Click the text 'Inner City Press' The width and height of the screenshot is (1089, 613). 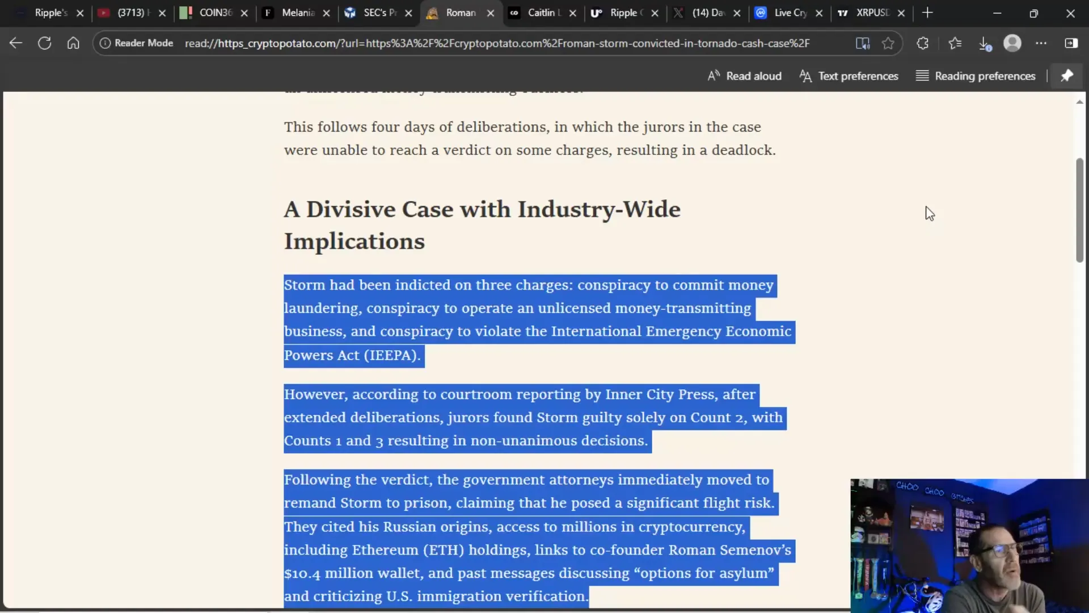tap(659, 394)
